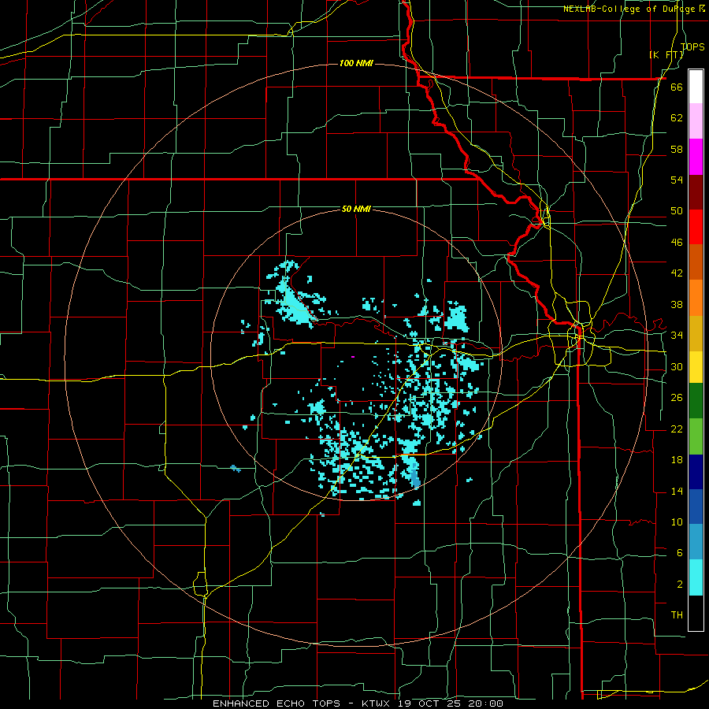Click the legend value '26'
The image size is (709, 709).
pos(677,398)
